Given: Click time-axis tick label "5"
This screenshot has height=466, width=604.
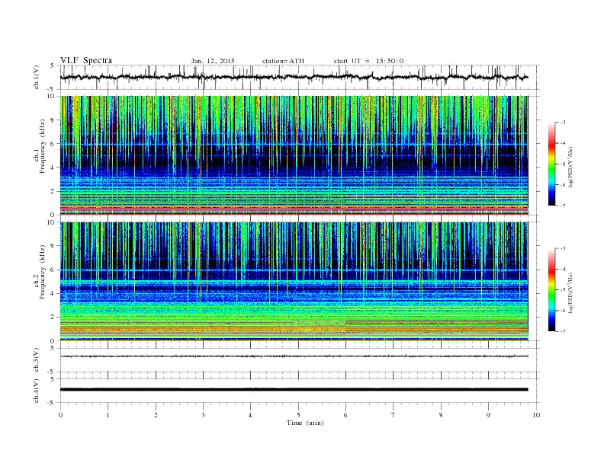Looking at the screenshot, I should 298,415.
